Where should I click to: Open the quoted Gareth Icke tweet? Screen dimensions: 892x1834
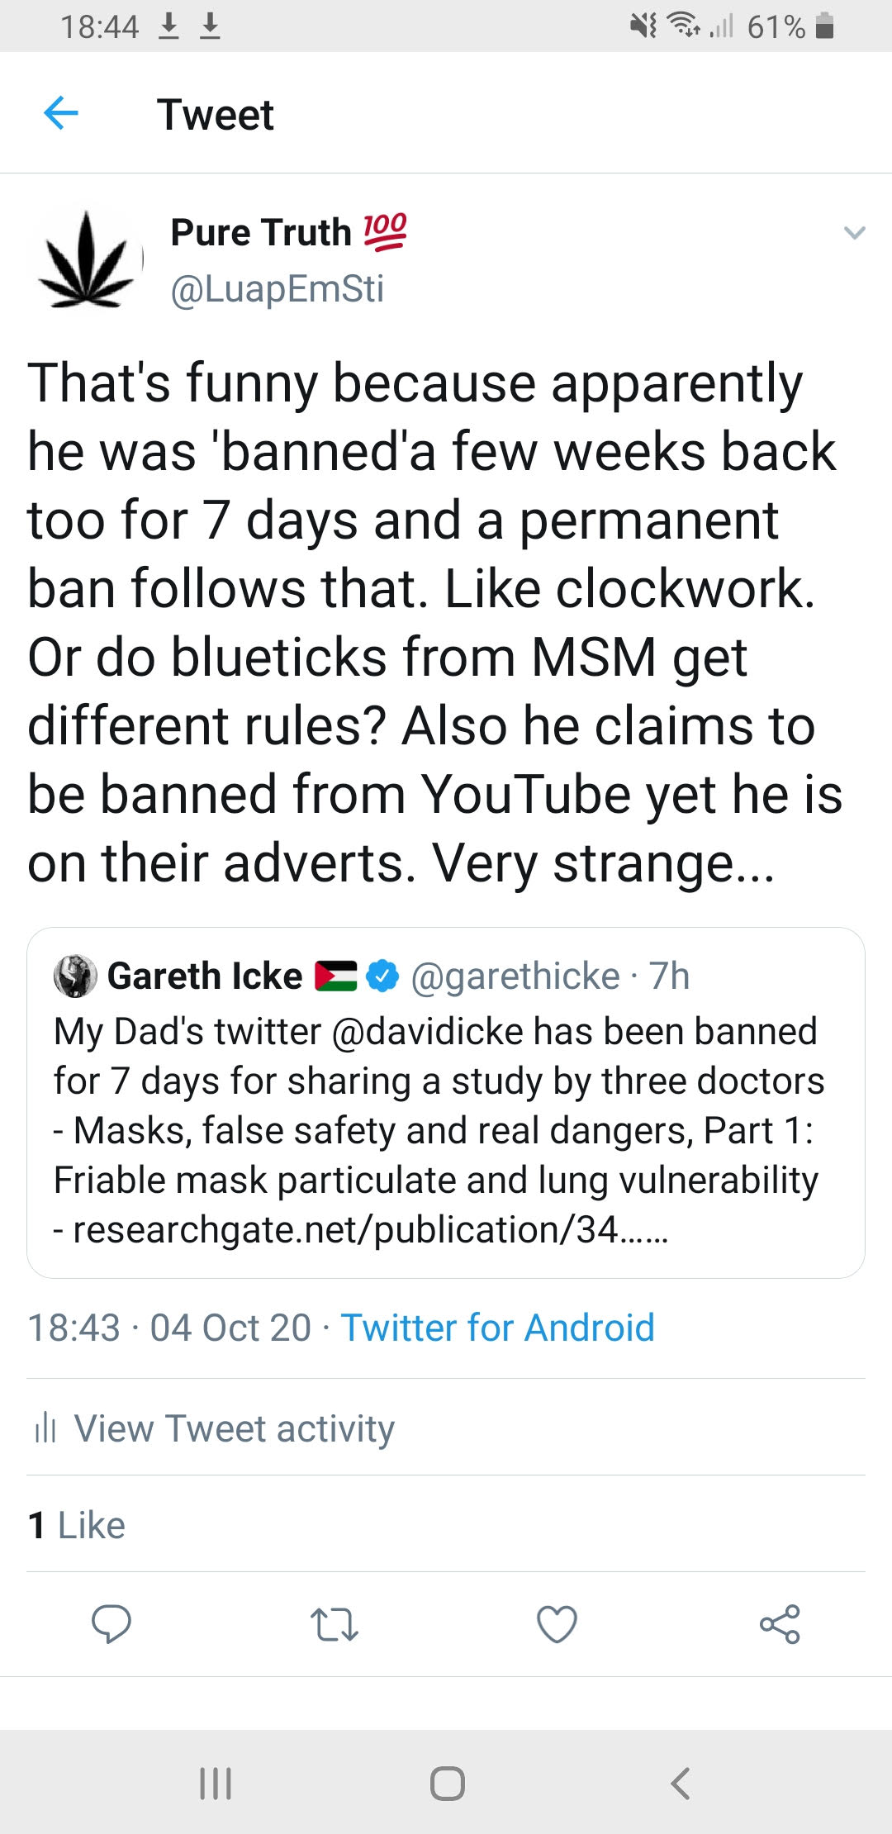click(446, 1132)
